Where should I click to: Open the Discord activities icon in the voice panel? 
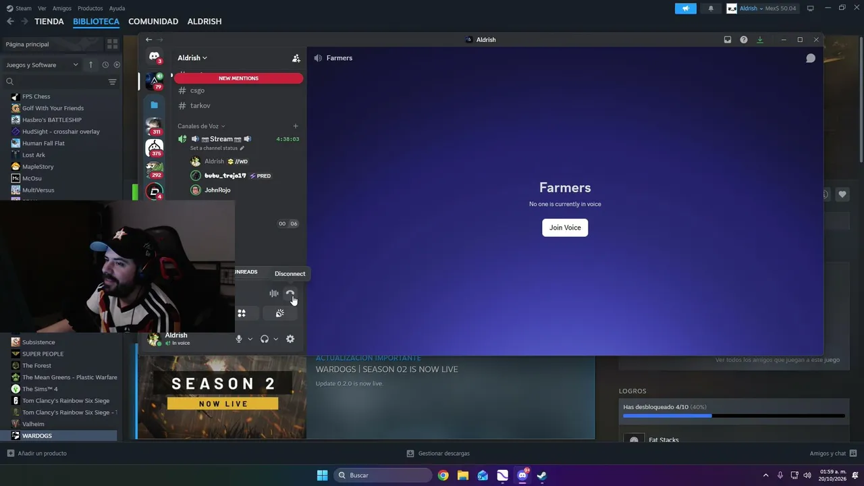pyautogui.click(x=242, y=313)
